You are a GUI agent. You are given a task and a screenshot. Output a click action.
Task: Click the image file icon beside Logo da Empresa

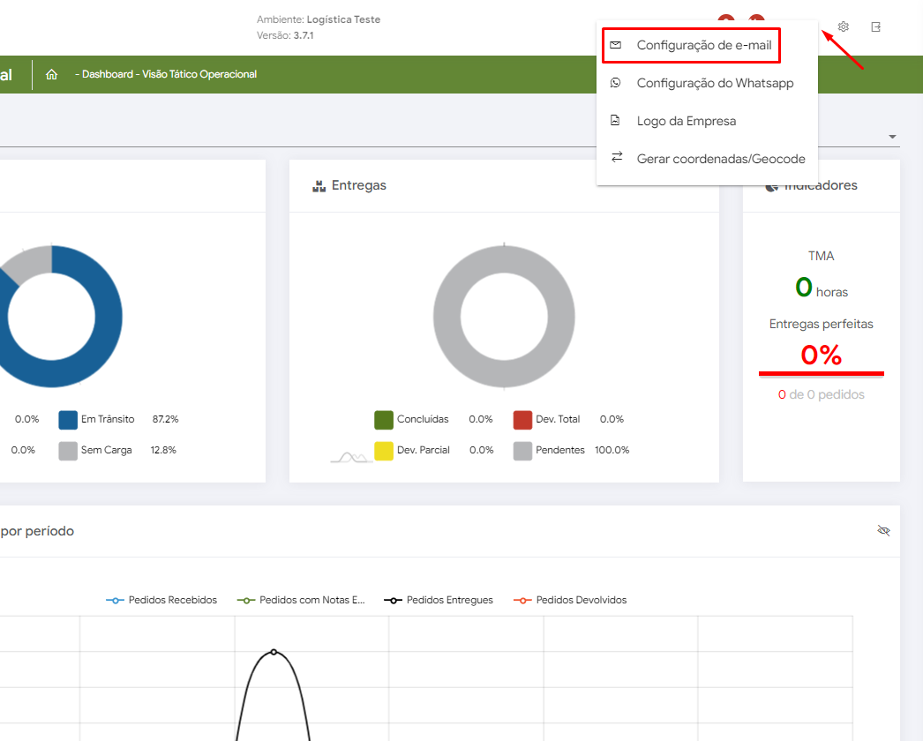tap(616, 121)
